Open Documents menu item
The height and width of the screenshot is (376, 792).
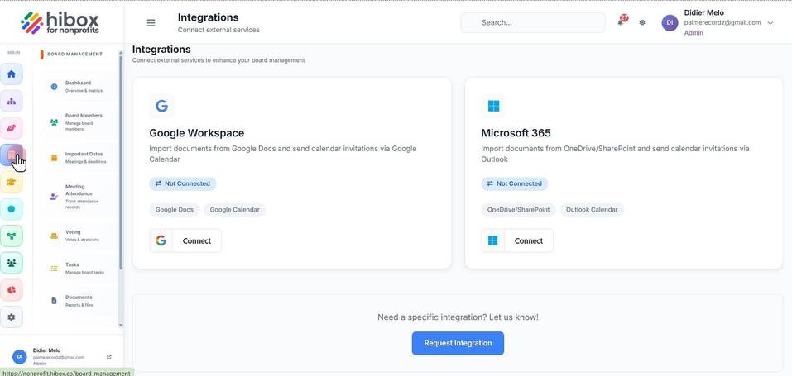[x=77, y=301]
